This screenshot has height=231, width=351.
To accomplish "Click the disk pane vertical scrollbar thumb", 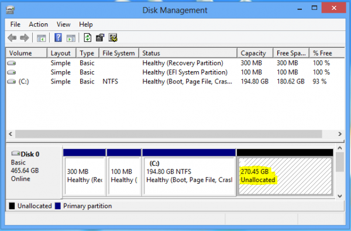I will 340,162.
